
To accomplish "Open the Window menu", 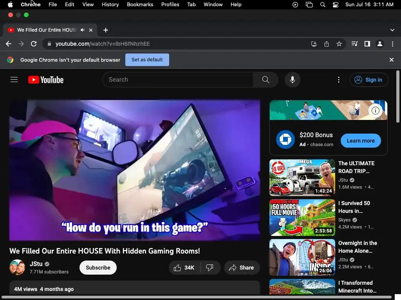I will click(x=213, y=5).
